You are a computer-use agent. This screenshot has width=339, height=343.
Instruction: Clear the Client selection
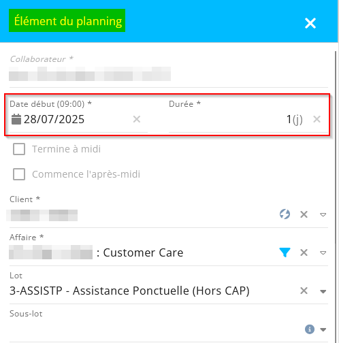tap(304, 214)
